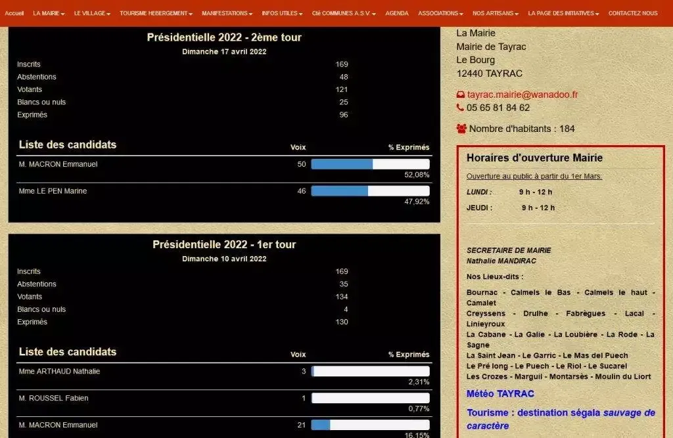
Task: Open Cté COMMUNES A.S.V. dropdown
Action: click(344, 13)
